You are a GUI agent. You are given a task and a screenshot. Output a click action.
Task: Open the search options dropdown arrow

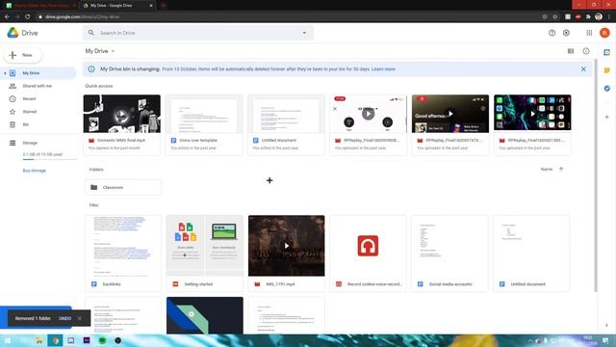click(x=304, y=33)
